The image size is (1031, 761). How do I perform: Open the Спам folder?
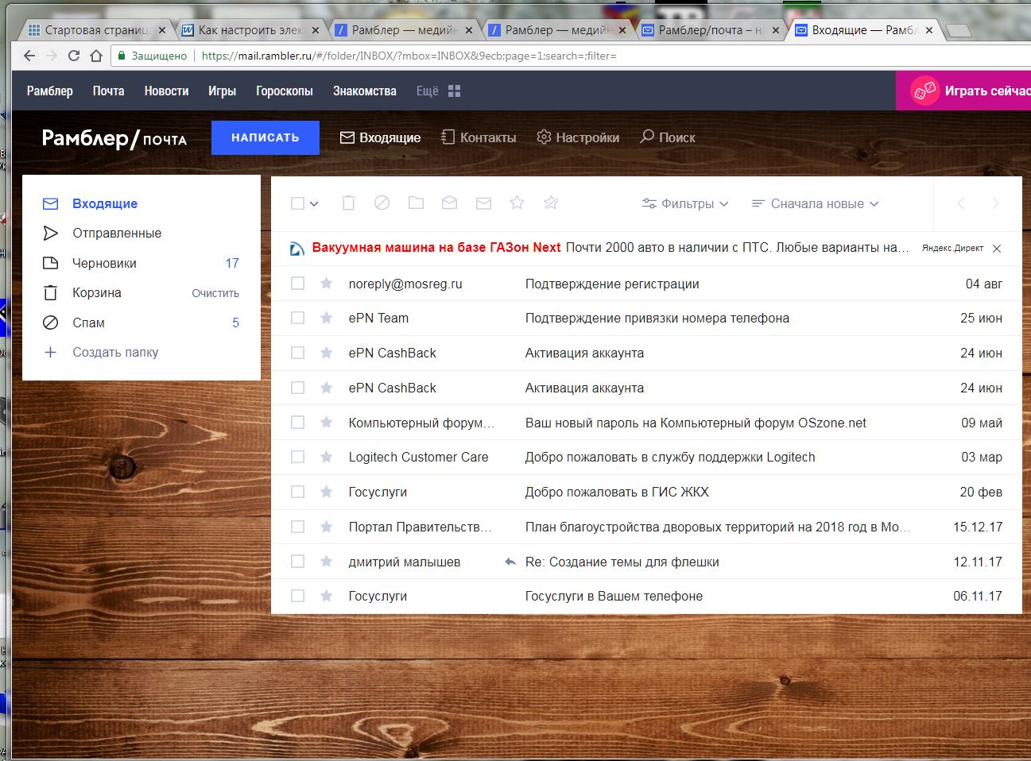point(88,323)
